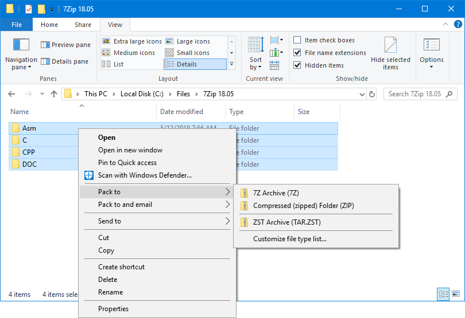Enable Item check boxes
The image size is (465, 318).
pos(297,40)
